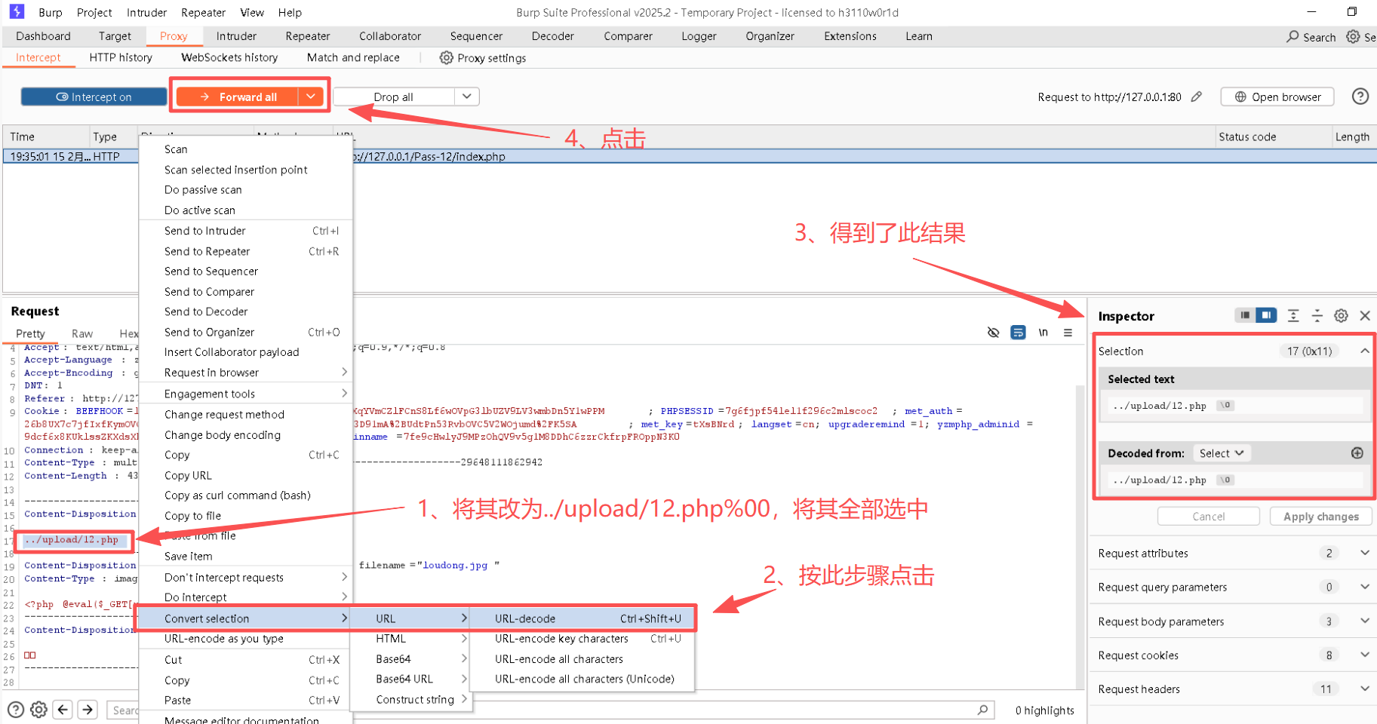Click the Burp Suite logo icon
Image resolution: width=1377 pixels, height=724 pixels.
(x=17, y=11)
